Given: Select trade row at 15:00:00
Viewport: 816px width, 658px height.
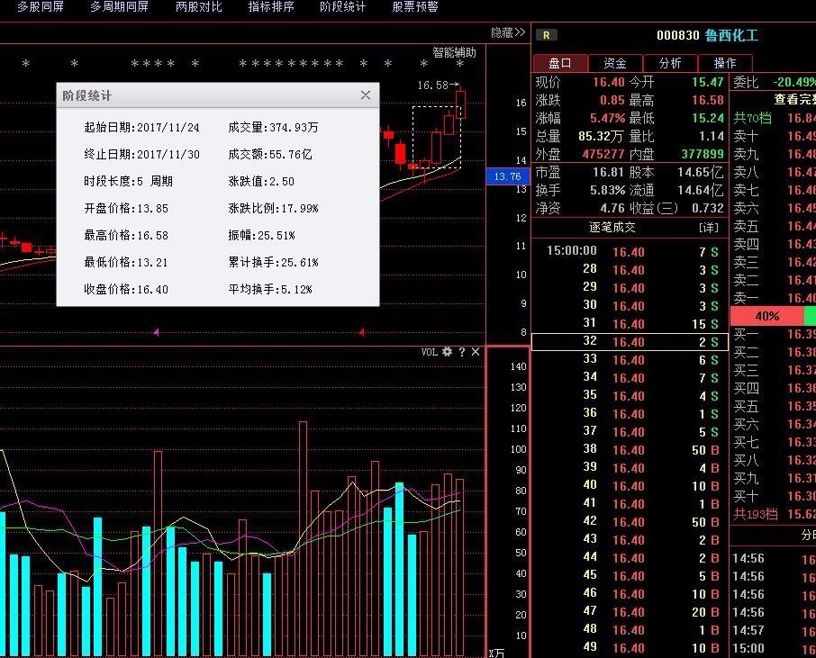Looking at the screenshot, I should pos(630,251).
